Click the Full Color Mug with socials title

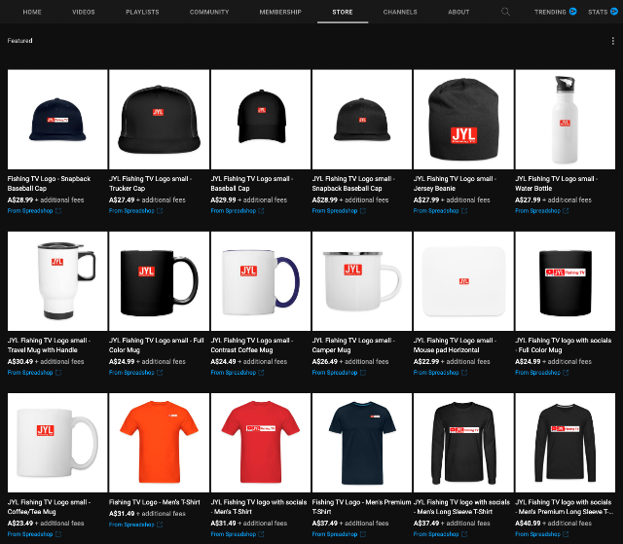[564, 345]
